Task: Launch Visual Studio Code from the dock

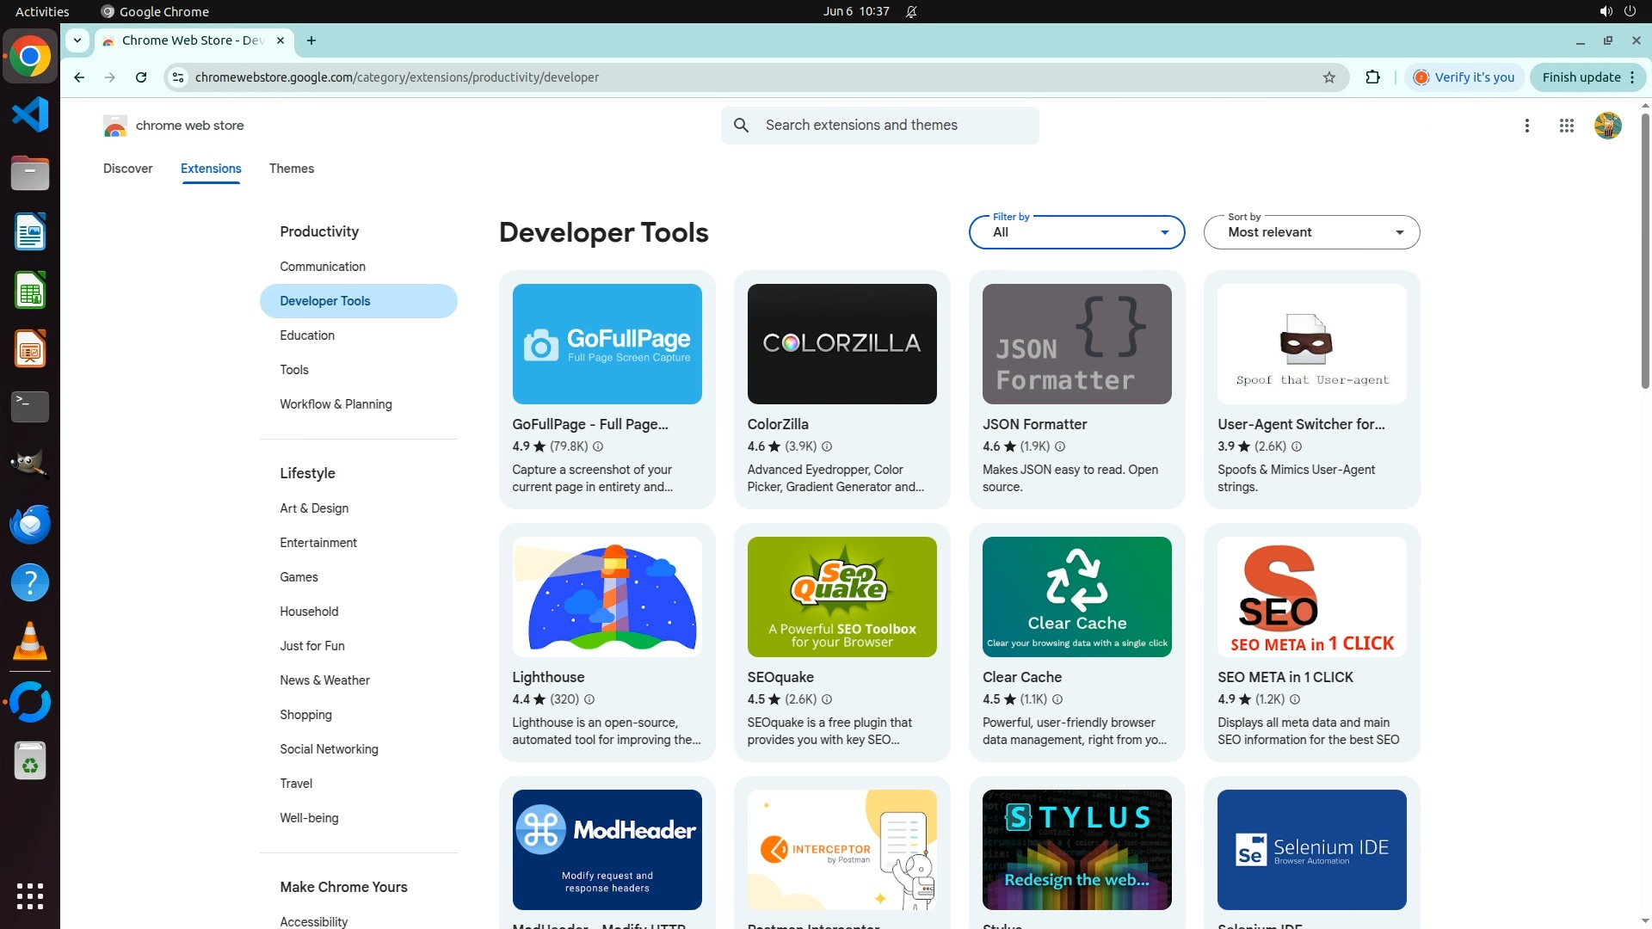Action: coord(30,114)
